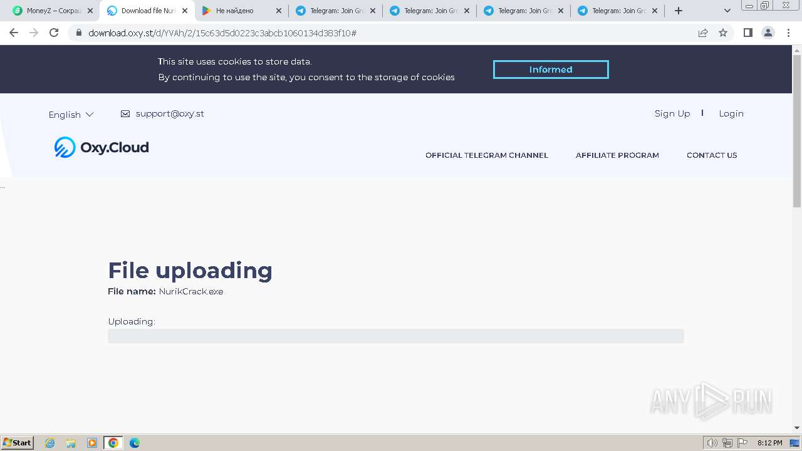802x451 pixels.
Task: Open the Contact Us menu item
Action: click(712, 155)
